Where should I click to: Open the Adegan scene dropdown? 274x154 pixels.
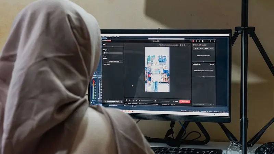[113, 53]
